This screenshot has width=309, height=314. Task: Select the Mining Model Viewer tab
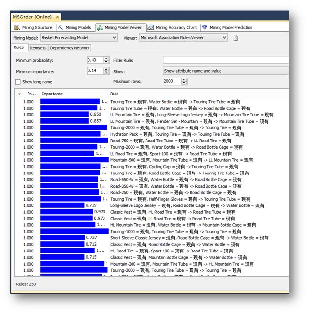point(120,28)
